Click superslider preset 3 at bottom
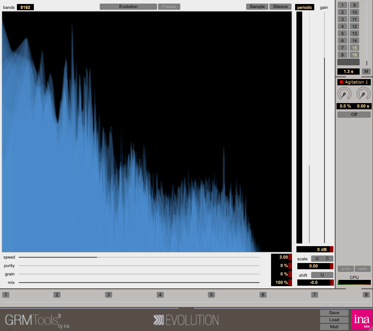This screenshot has width=373, height=331. click(109, 295)
